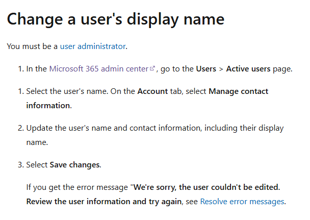Click the bold text Manage contact
This screenshot has height=220, width=310.
point(239,91)
